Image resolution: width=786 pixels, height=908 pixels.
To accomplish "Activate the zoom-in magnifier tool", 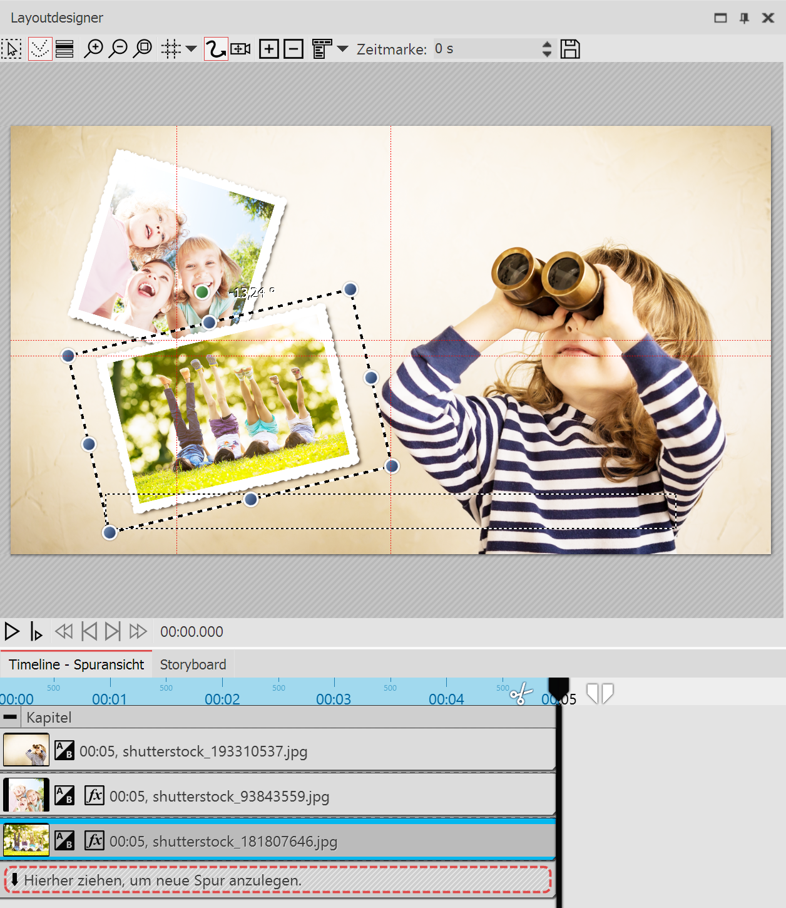I will click(94, 48).
